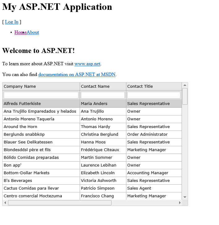219x225 pixels.
Task: Select the Around the Horn cell
Action: 41,127
